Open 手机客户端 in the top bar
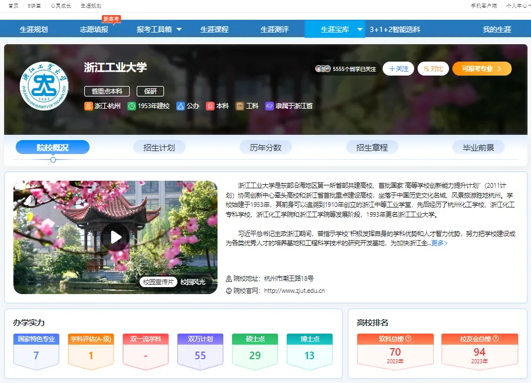531x383 pixels. pos(484,6)
